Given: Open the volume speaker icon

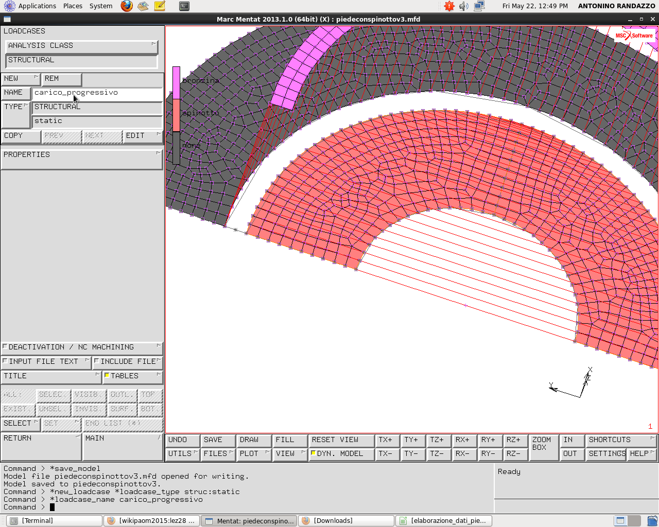Looking at the screenshot, I should coord(464,6).
